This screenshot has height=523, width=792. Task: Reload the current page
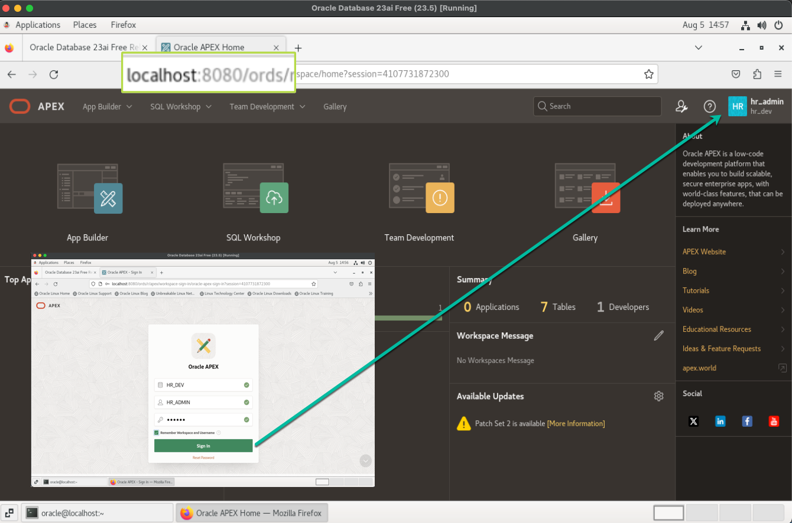point(54,74)
